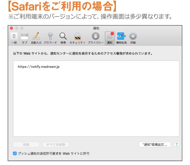Open the 一般 (General) preferences pane
Viewport: 190px width, 165px height.
coord(14,38)
